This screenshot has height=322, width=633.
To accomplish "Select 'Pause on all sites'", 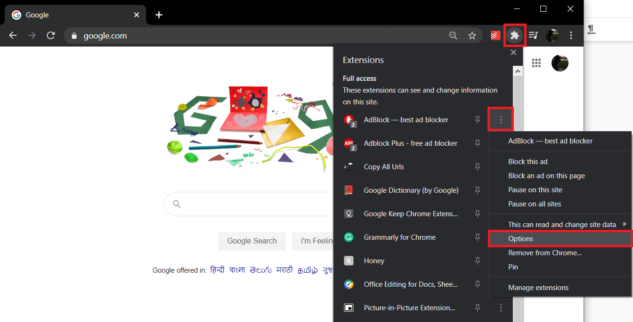I will coord(560,204).
